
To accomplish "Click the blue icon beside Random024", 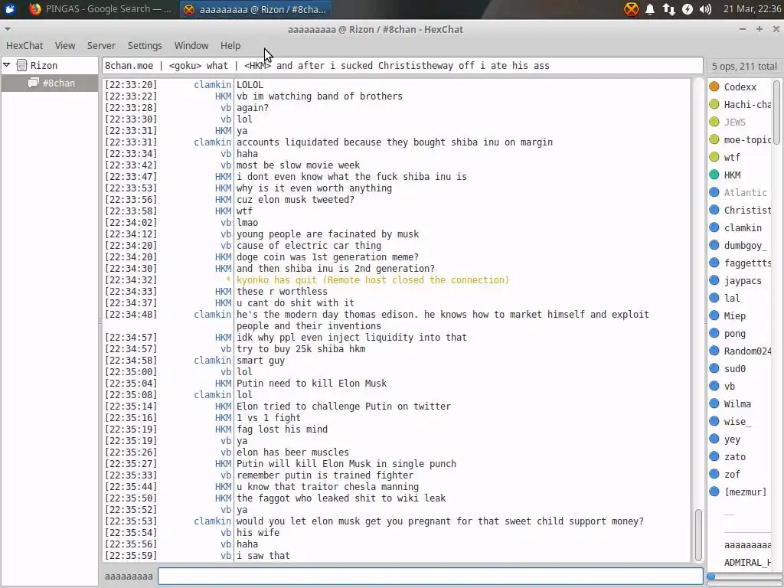I will click(x=714, y=351).
